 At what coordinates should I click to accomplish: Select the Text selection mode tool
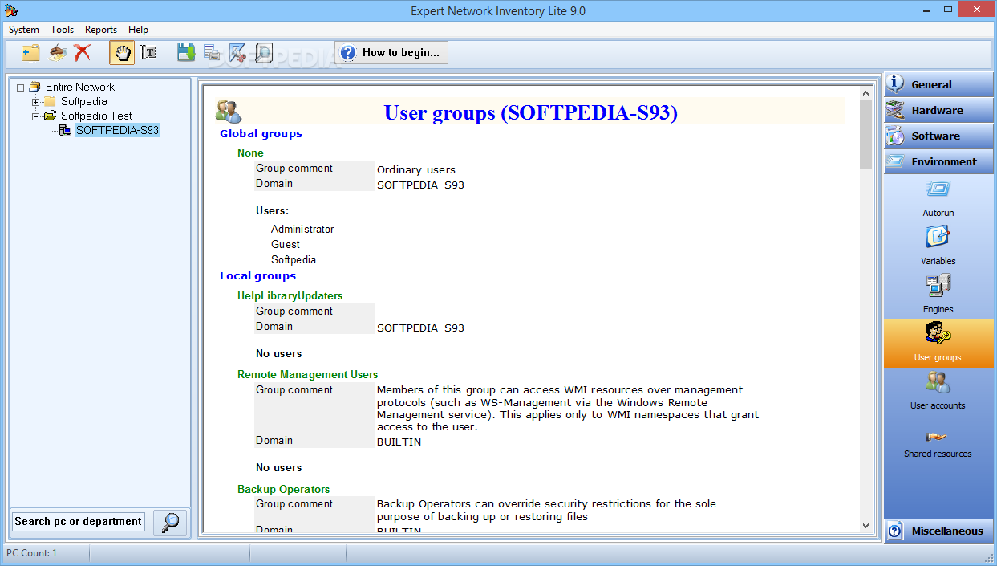pyautogui.click(x=148, y=53)
